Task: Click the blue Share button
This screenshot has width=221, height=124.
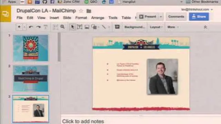Action: 199,17
